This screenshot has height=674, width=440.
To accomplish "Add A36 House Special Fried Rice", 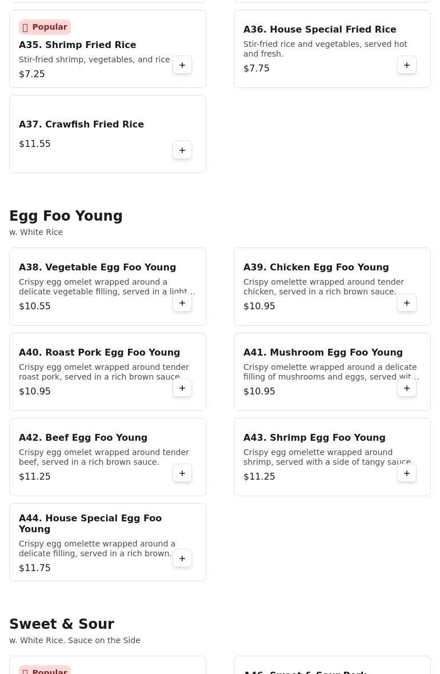I will [406, 65].
